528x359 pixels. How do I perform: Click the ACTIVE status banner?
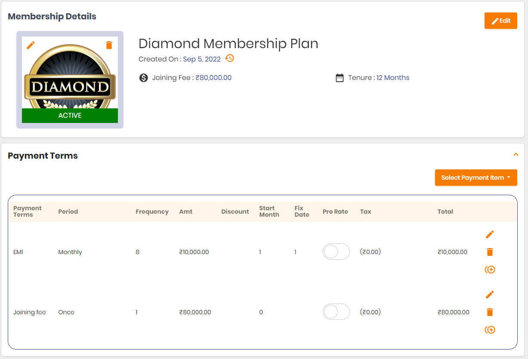pos(70,116)
